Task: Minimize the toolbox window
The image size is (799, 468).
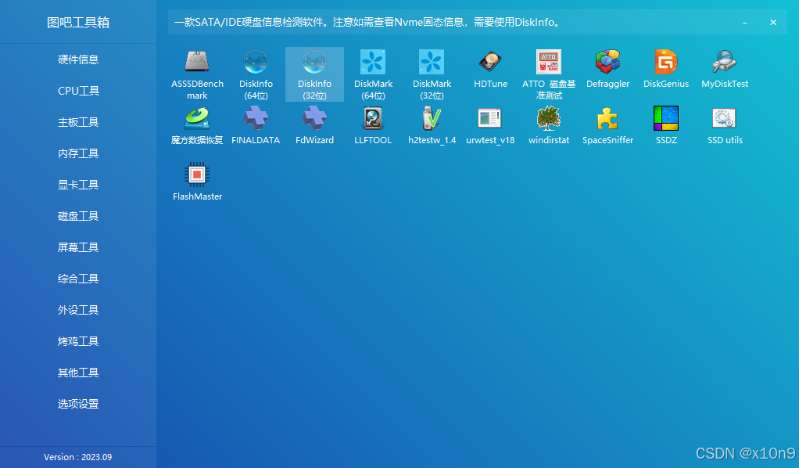Action: click(744, 23)
